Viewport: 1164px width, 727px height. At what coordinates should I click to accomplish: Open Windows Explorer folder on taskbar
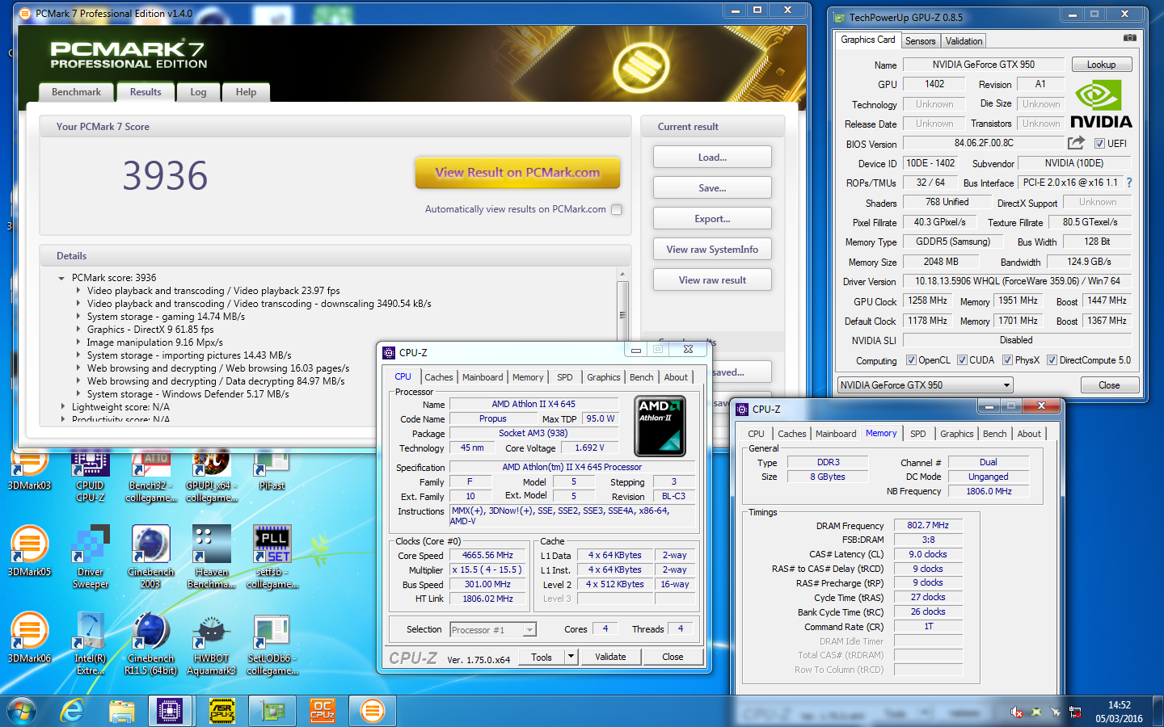coord(122,711)
